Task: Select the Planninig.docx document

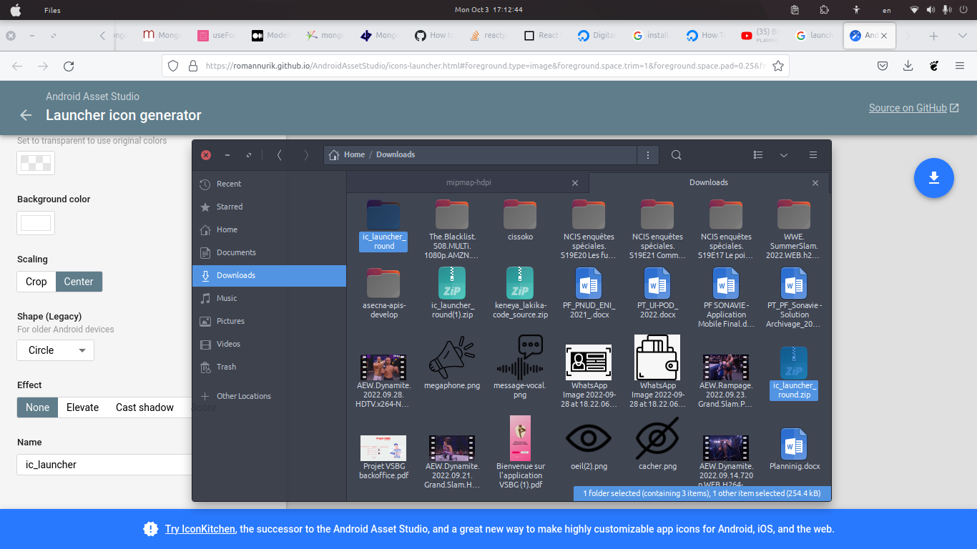Action: [794, 449]
